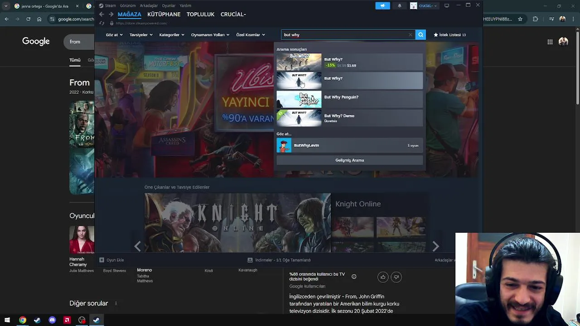Open İstek Listesi wishlist star link

(449, 35)
